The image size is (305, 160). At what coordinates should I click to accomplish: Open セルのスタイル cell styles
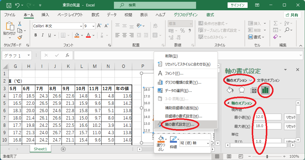tap(213, 37)
